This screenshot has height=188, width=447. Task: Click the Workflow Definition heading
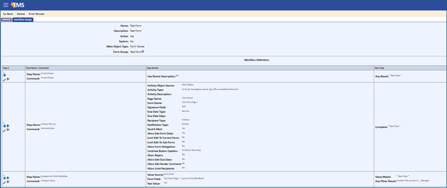257,60
